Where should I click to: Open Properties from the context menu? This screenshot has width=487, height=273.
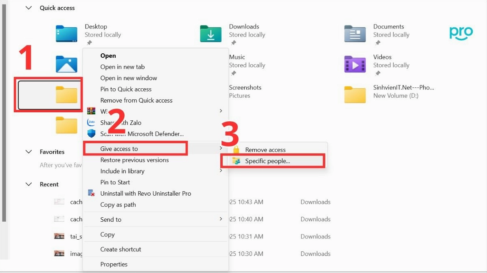point(114,264)
